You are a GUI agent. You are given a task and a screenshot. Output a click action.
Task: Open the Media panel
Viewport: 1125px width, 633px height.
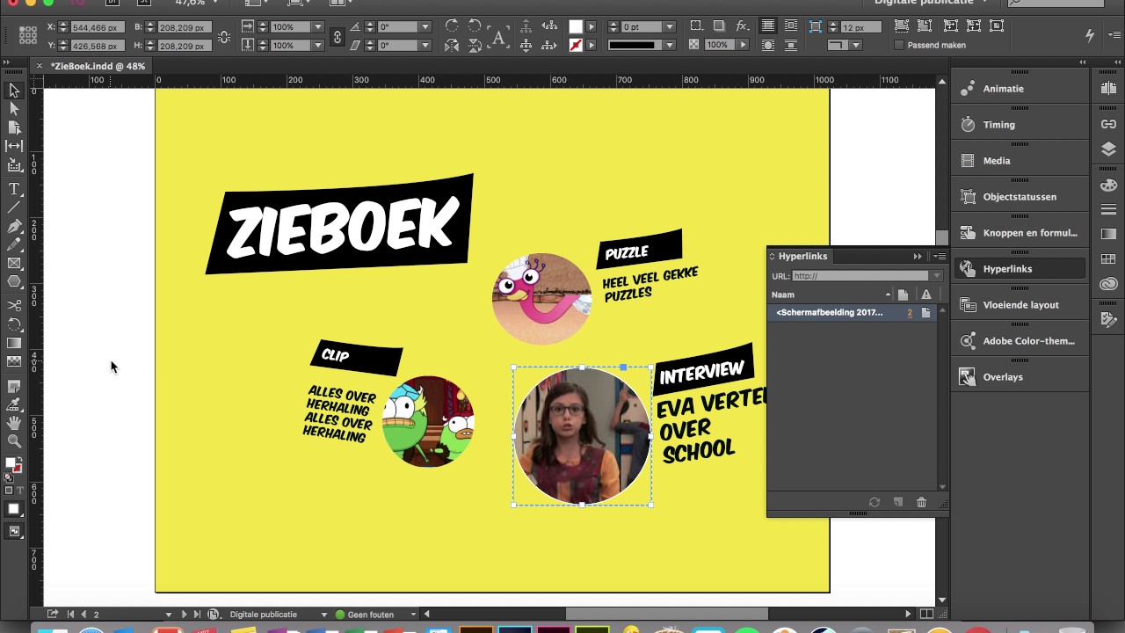(1020, 161)
